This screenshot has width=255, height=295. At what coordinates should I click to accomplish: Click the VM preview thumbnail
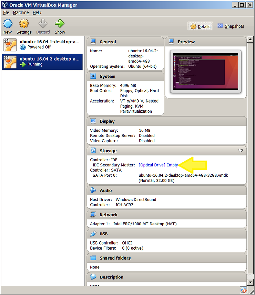click(x=206, y=72)
